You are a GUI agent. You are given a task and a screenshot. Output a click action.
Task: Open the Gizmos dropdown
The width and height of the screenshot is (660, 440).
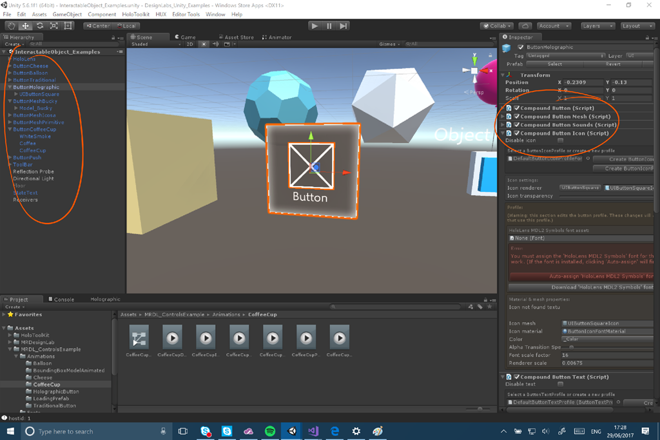click(389, 44)
